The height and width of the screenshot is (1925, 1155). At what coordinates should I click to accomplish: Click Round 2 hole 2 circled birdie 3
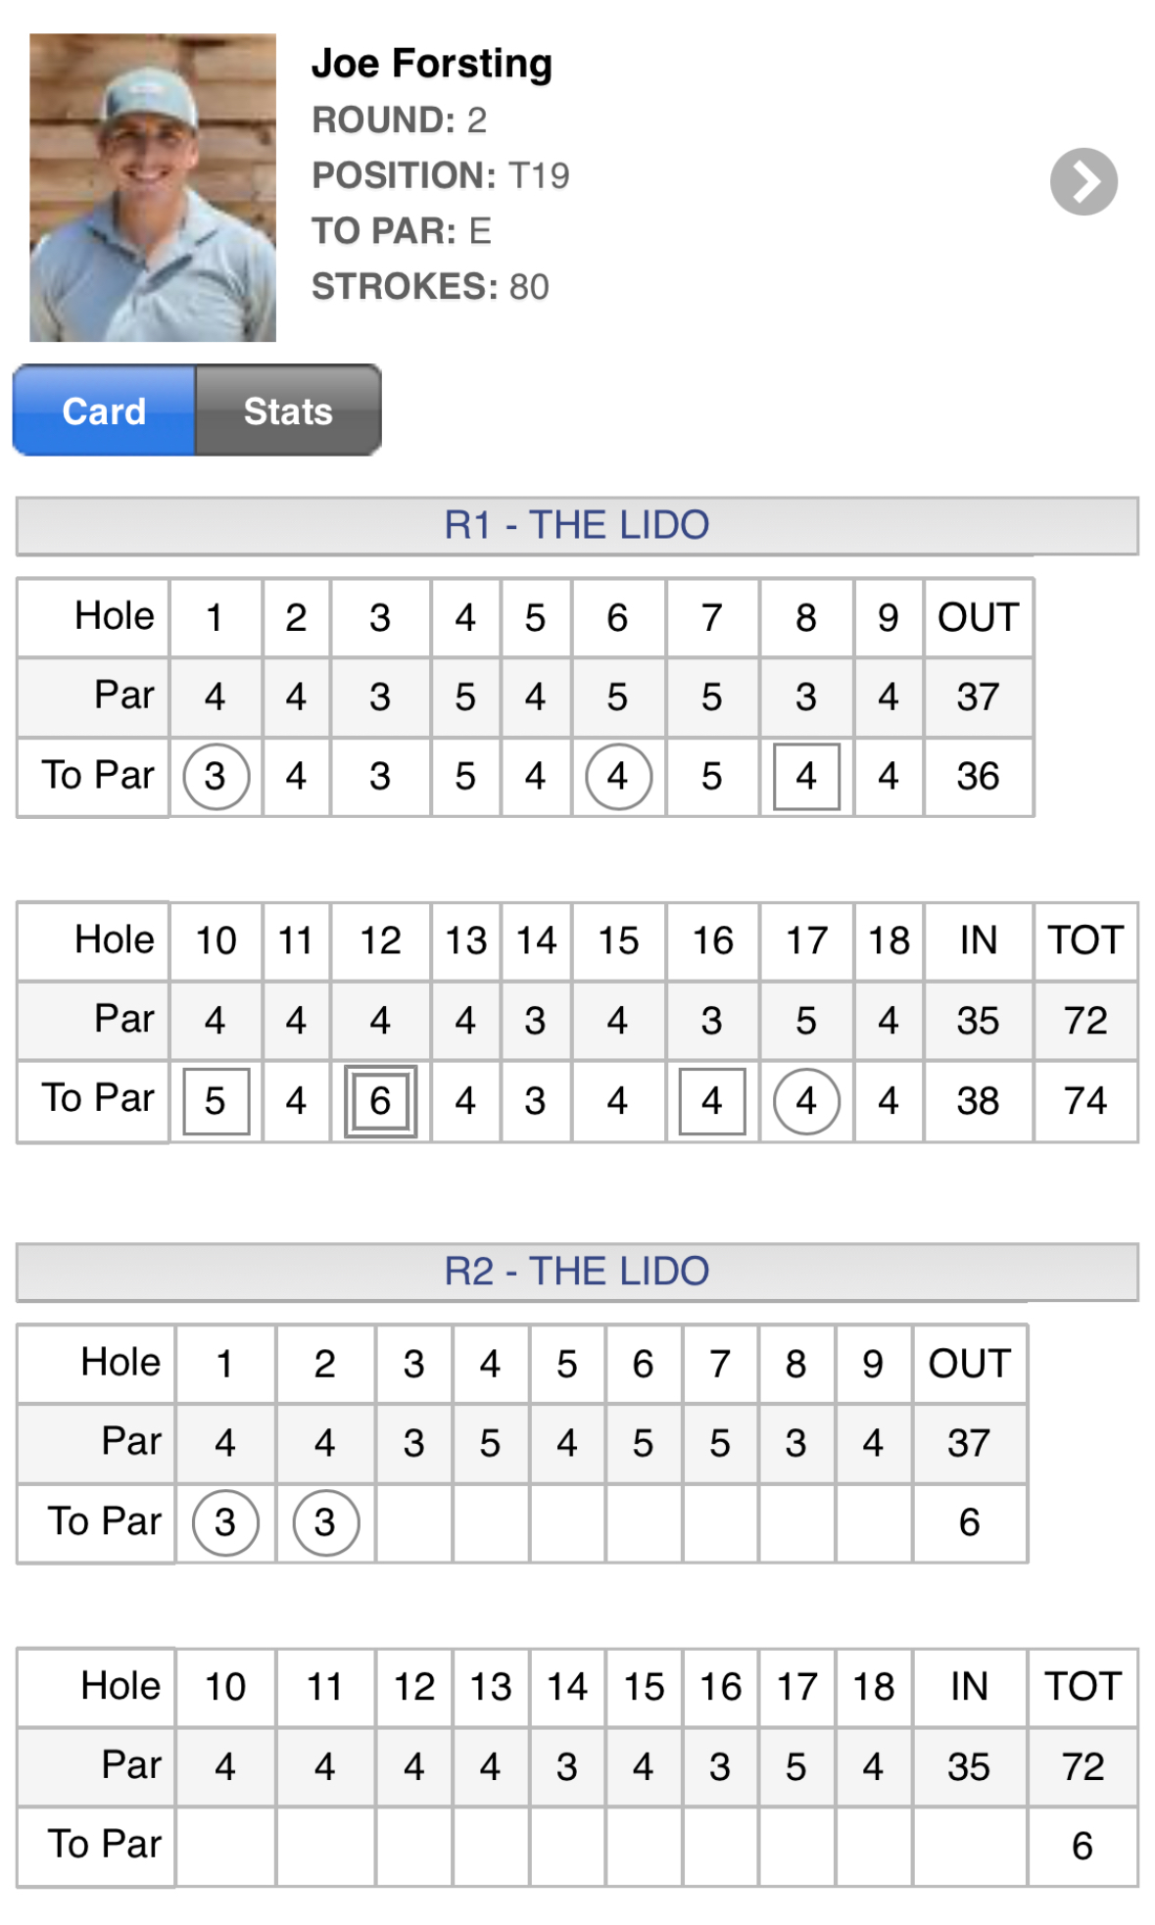pyautogui.click(x=325, y=1523)
